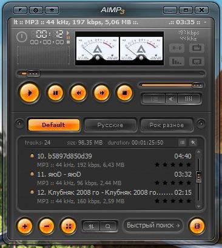The width and height of the screenshot is (222, 248).
Task: Select track 11. яюD - яюD
Action: (111, 178)
